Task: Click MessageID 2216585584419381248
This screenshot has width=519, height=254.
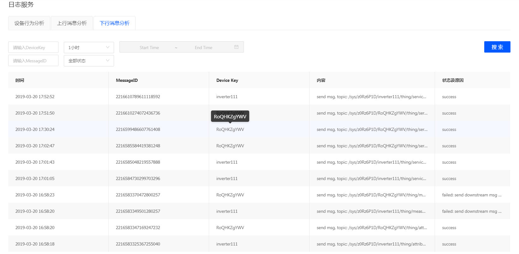Action: (x=138, y=146)
